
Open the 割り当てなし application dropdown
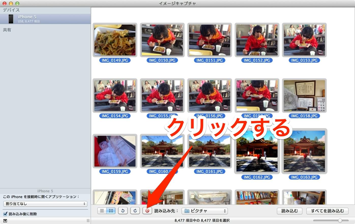45,204
